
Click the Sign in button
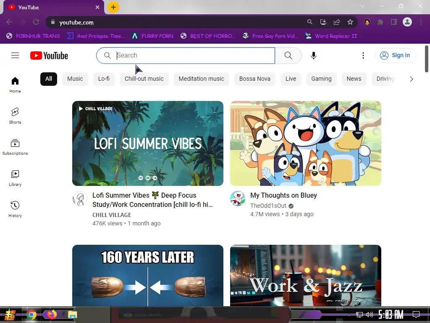click(395, 55)
